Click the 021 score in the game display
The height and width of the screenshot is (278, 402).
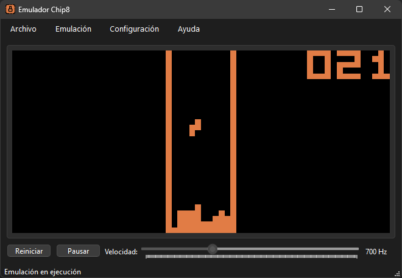[348, 64]
